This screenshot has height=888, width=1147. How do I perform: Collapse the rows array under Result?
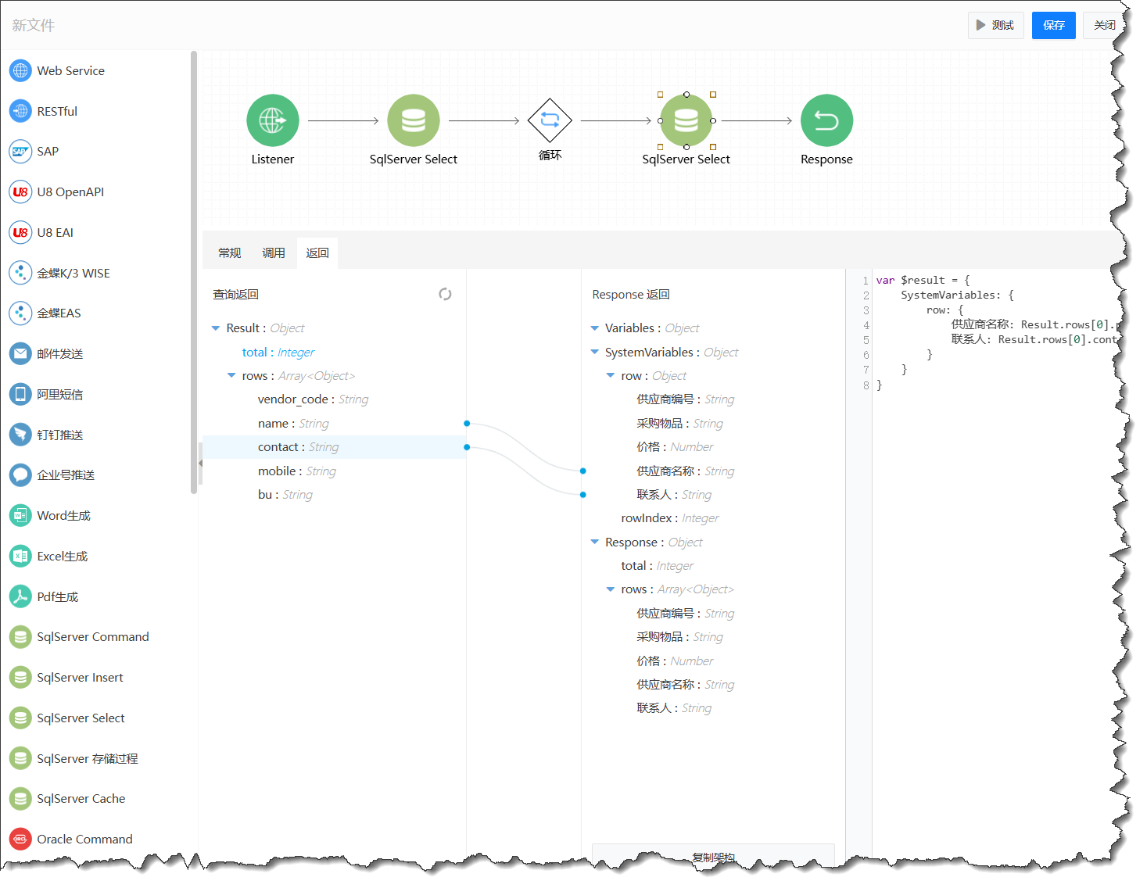point(231,376)
